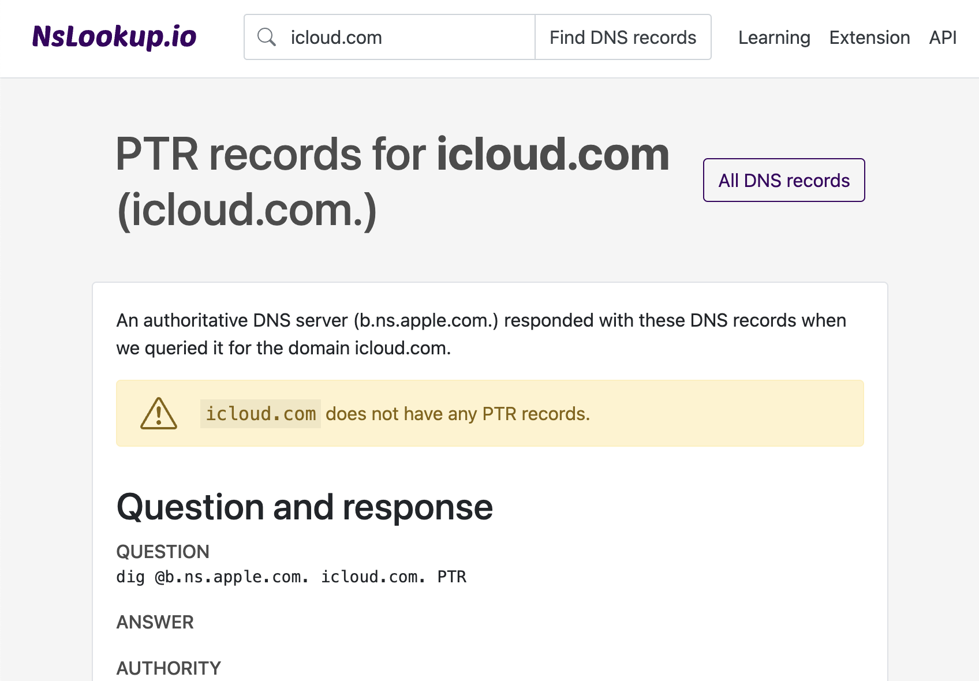Open the Learning menu item
Image resolution: width=979 pixels, height=681 pixels.
pos(774,37)
